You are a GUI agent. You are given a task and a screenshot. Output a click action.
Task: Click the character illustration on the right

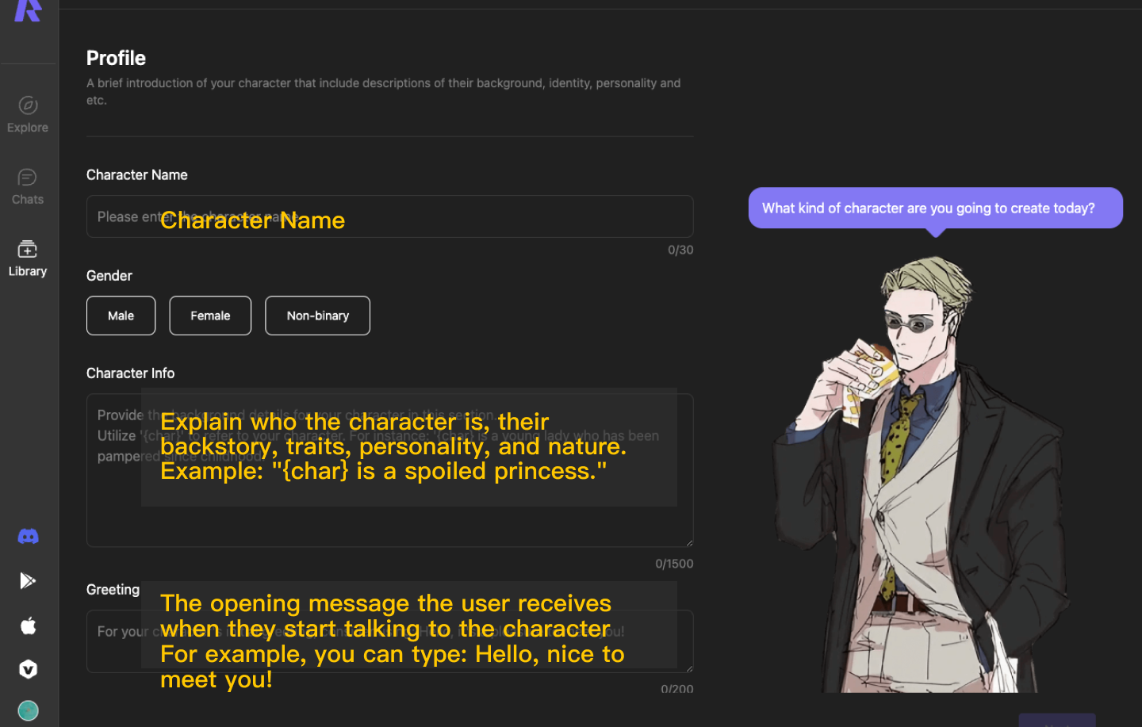click(x=934, y=474)
